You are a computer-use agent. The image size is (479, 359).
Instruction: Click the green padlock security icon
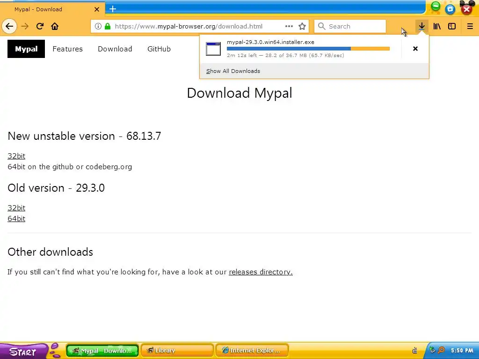[x=108, y=26]
